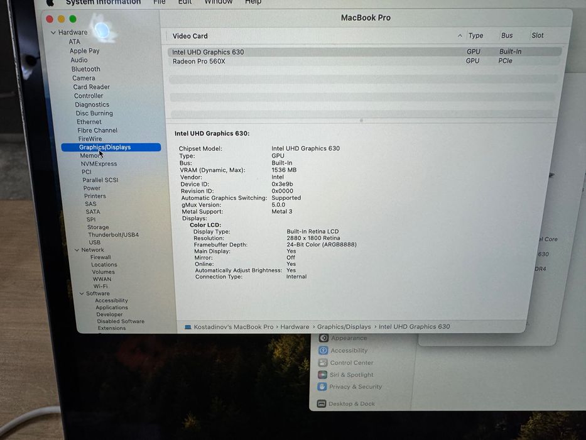Open Control Center icon in System Settings
Screen dimensions: 586x440
pyautogui.click(x=323, y=363)
